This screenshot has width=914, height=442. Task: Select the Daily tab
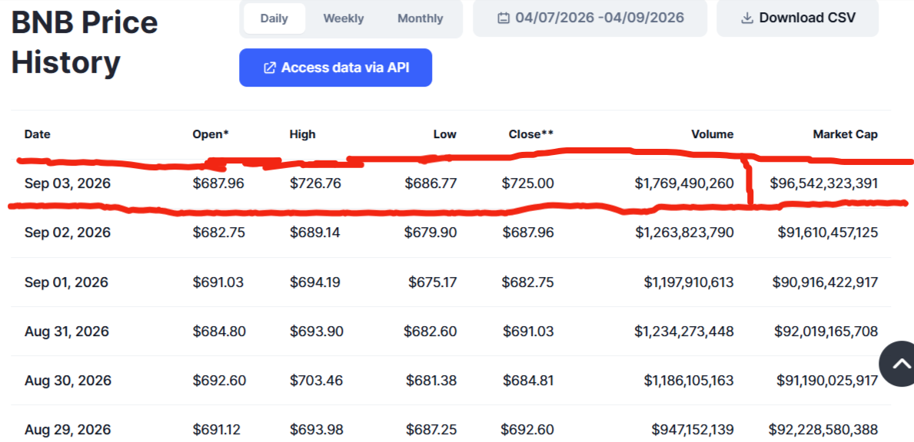pos(274,18)
